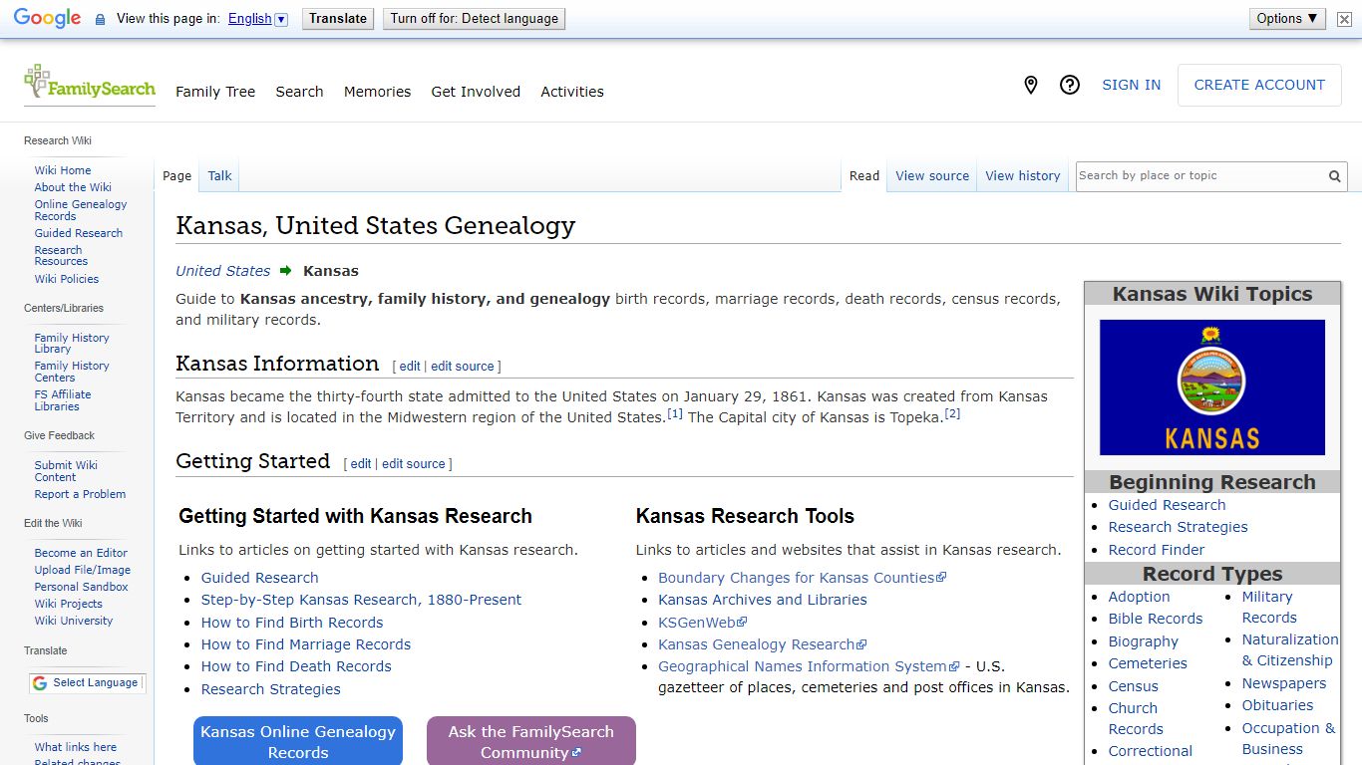Switch to the Talk tab
The width and height of the screenshot is (1362, 765).
pos(219,176)
